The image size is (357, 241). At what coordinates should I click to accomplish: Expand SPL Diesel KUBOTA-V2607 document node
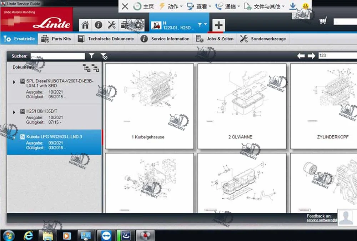(14, 82)
